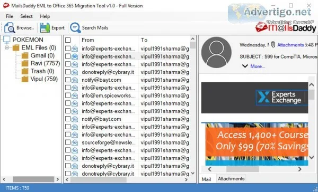
Task: Click the More... link
Action: [258, 66]
